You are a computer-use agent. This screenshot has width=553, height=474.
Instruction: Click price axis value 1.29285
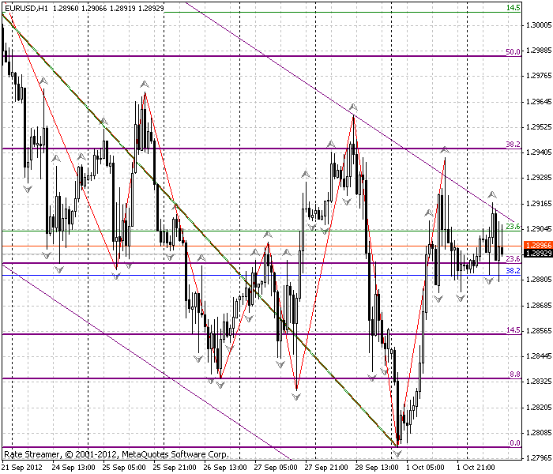(x=539, y=178)
